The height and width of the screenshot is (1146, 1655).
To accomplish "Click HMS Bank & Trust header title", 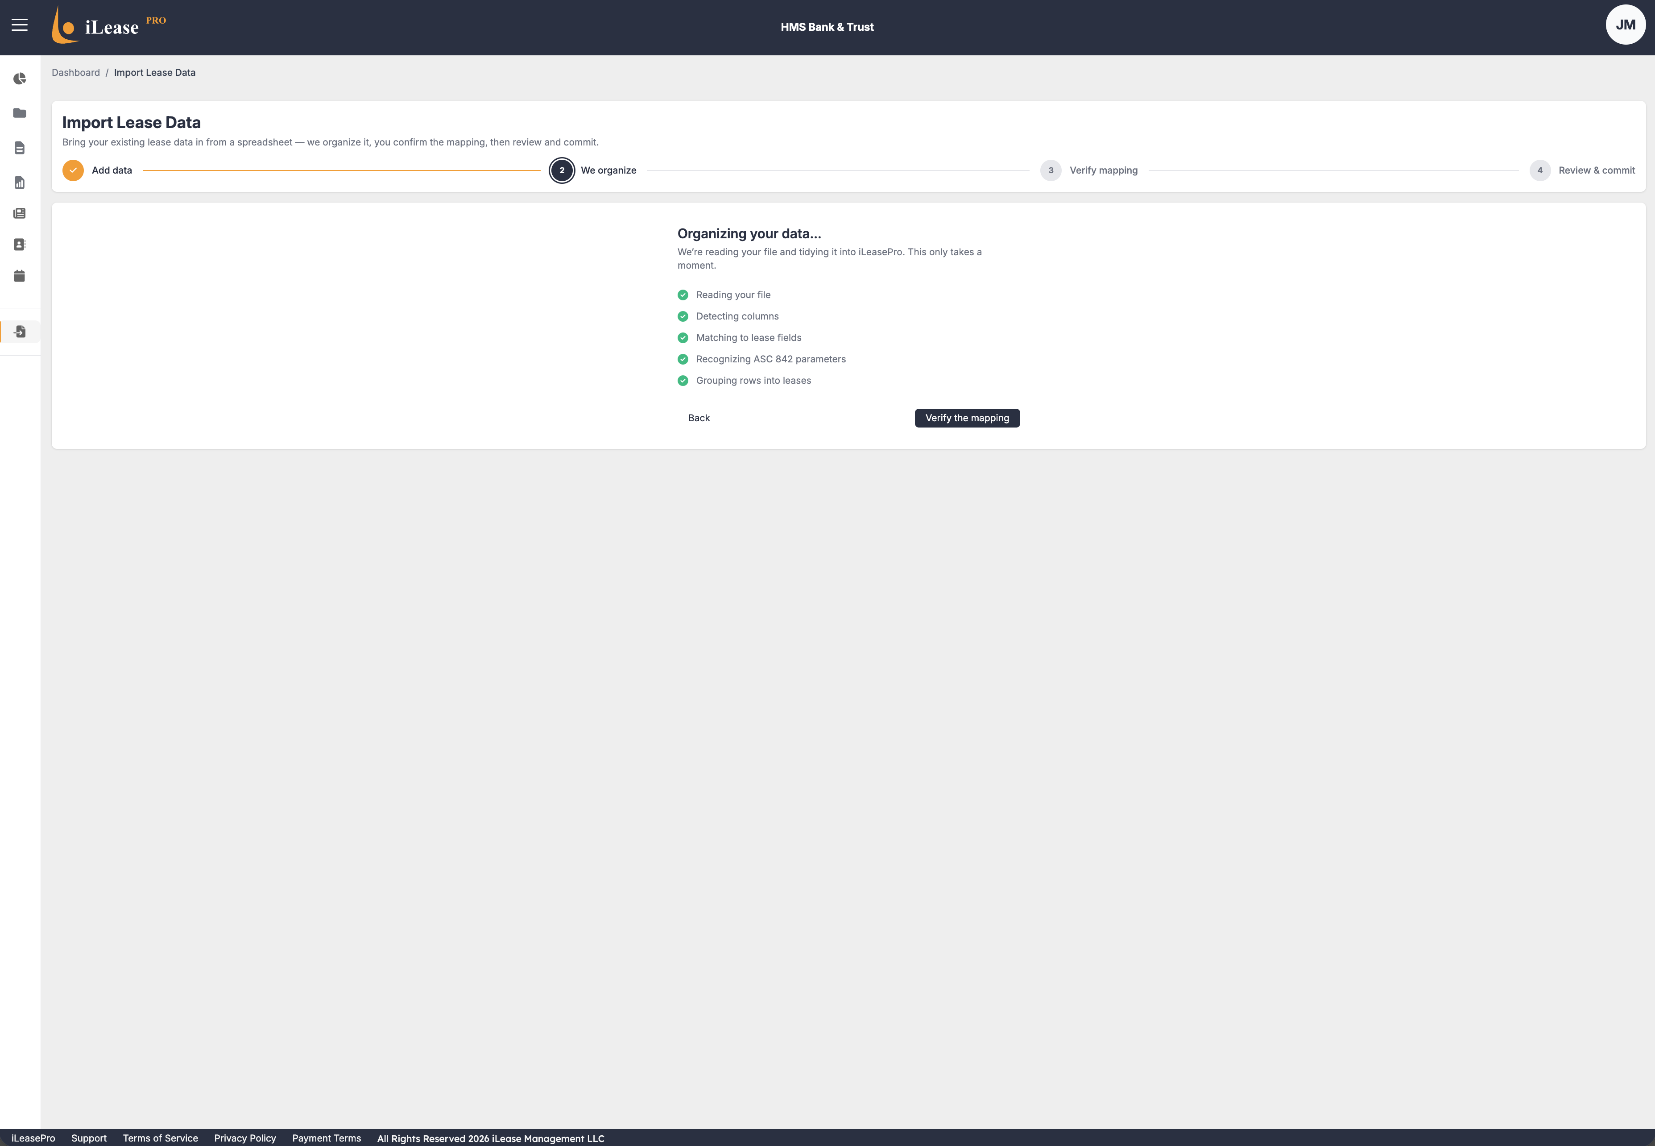I will click(x=827, y=27).
